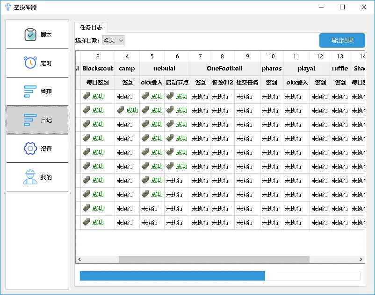This screenshot has width=375, height=295.
Task: Click the horizontal scrollbar right arrow
Action: (x=361, y=259)
